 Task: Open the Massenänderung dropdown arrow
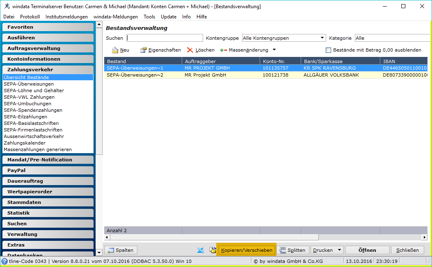click(x=274, y=50)
